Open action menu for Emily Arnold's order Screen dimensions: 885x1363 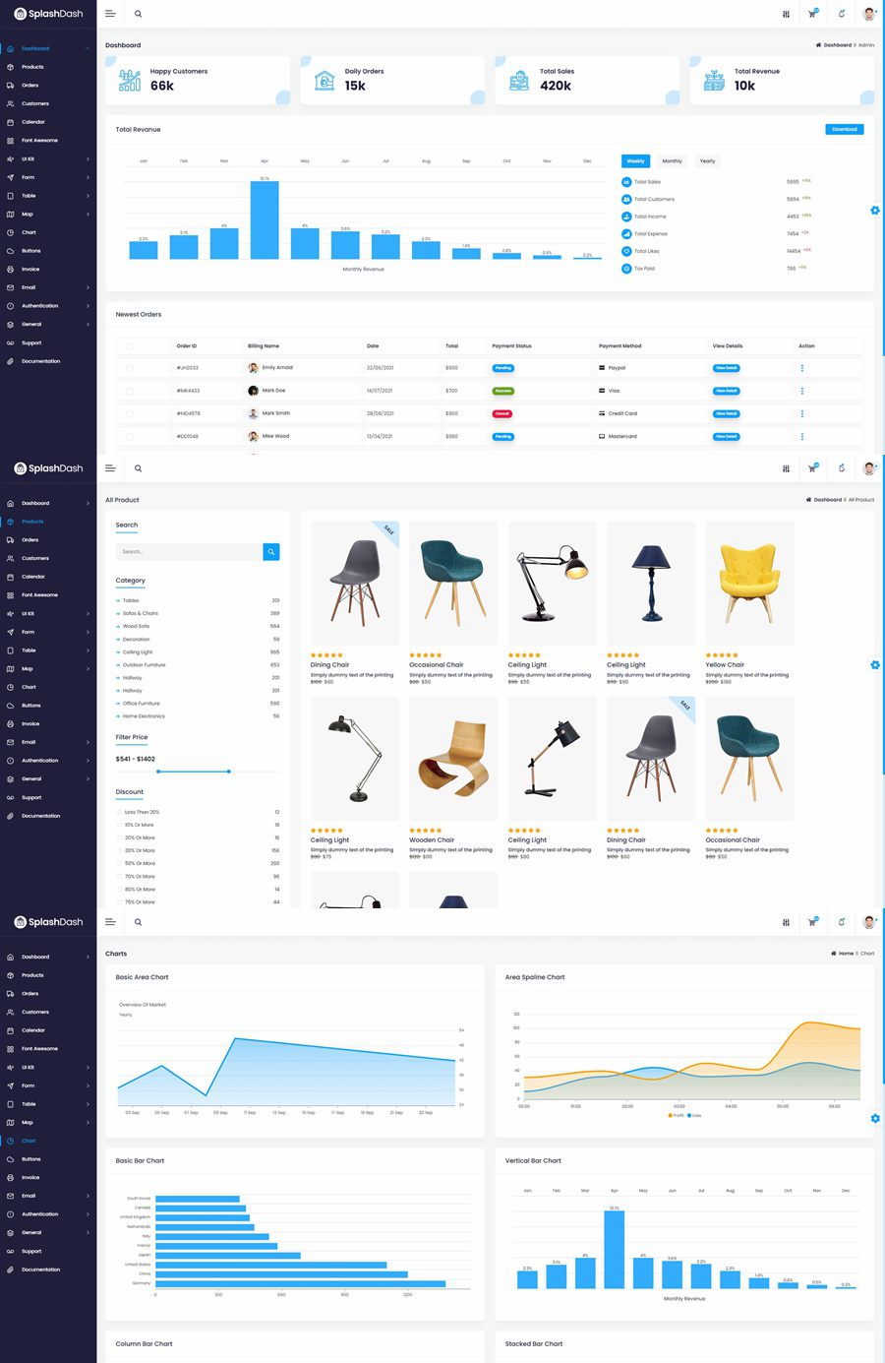click(801, 368)
